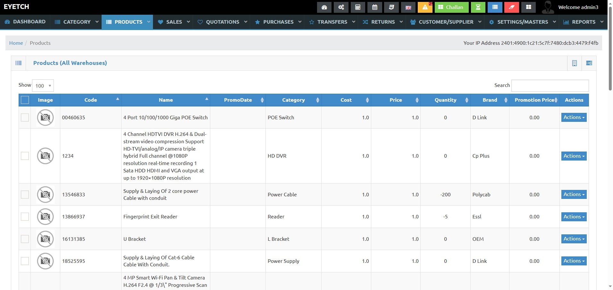Screen dimensions: 613x290
Task: Open Actions dropdown for U Bracket
Action: (x=574, y=239)
